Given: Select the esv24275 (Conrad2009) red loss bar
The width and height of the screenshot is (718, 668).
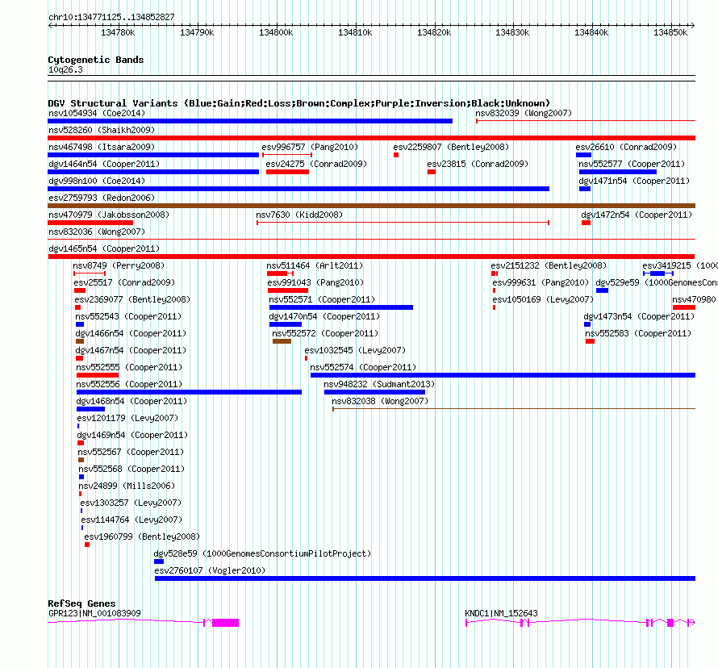Looking at the screenshot, I should [x=287, y=172].
